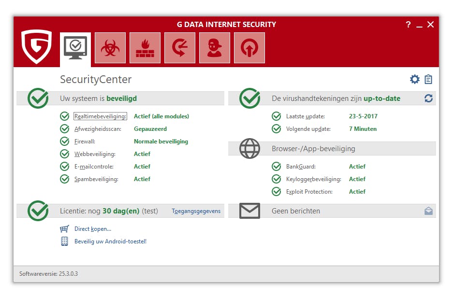Open the protocol clipboard icon
The height and width of the screenshot is (297, 454).
click(x=428, y=79)
